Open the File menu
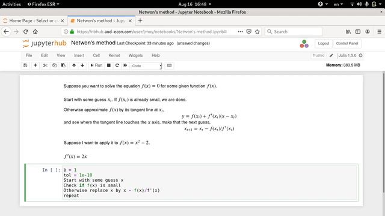Screen dimensions: 385x216 coord(29,55)
